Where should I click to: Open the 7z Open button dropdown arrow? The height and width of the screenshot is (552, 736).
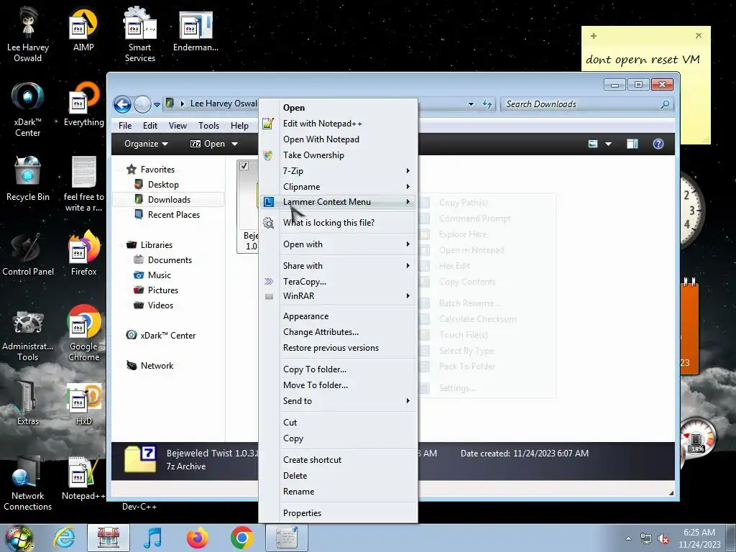click(234, 144)
